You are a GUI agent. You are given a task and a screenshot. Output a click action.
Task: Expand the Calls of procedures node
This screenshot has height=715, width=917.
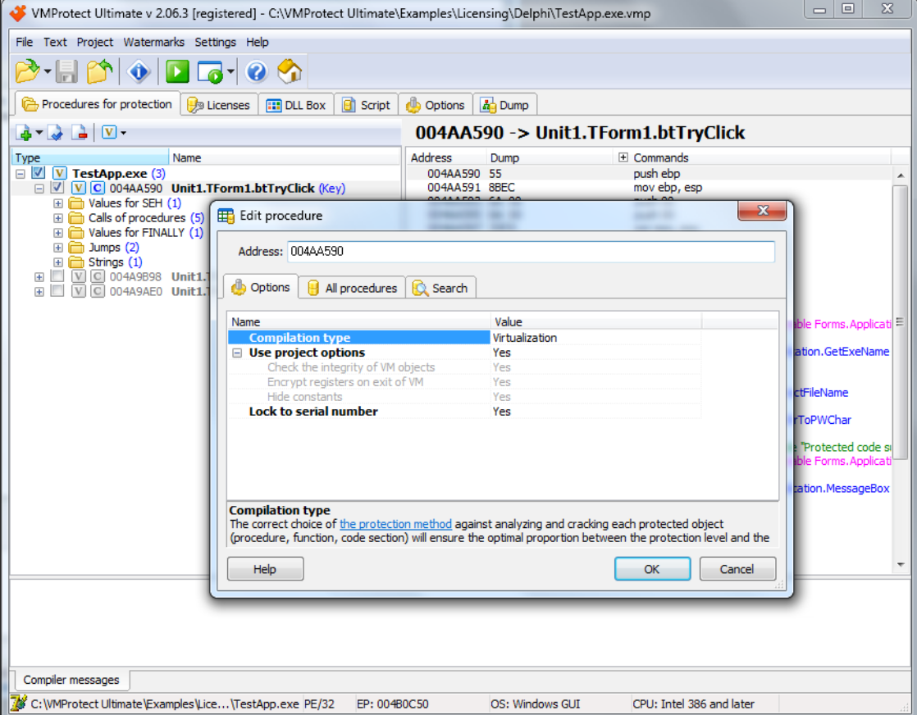pos(58,217)
